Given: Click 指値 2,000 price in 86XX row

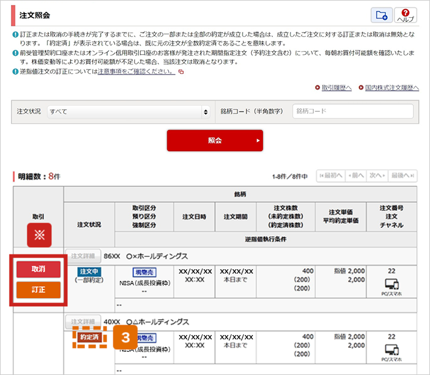Looking at the screenshot, I should tap(350, 271).
